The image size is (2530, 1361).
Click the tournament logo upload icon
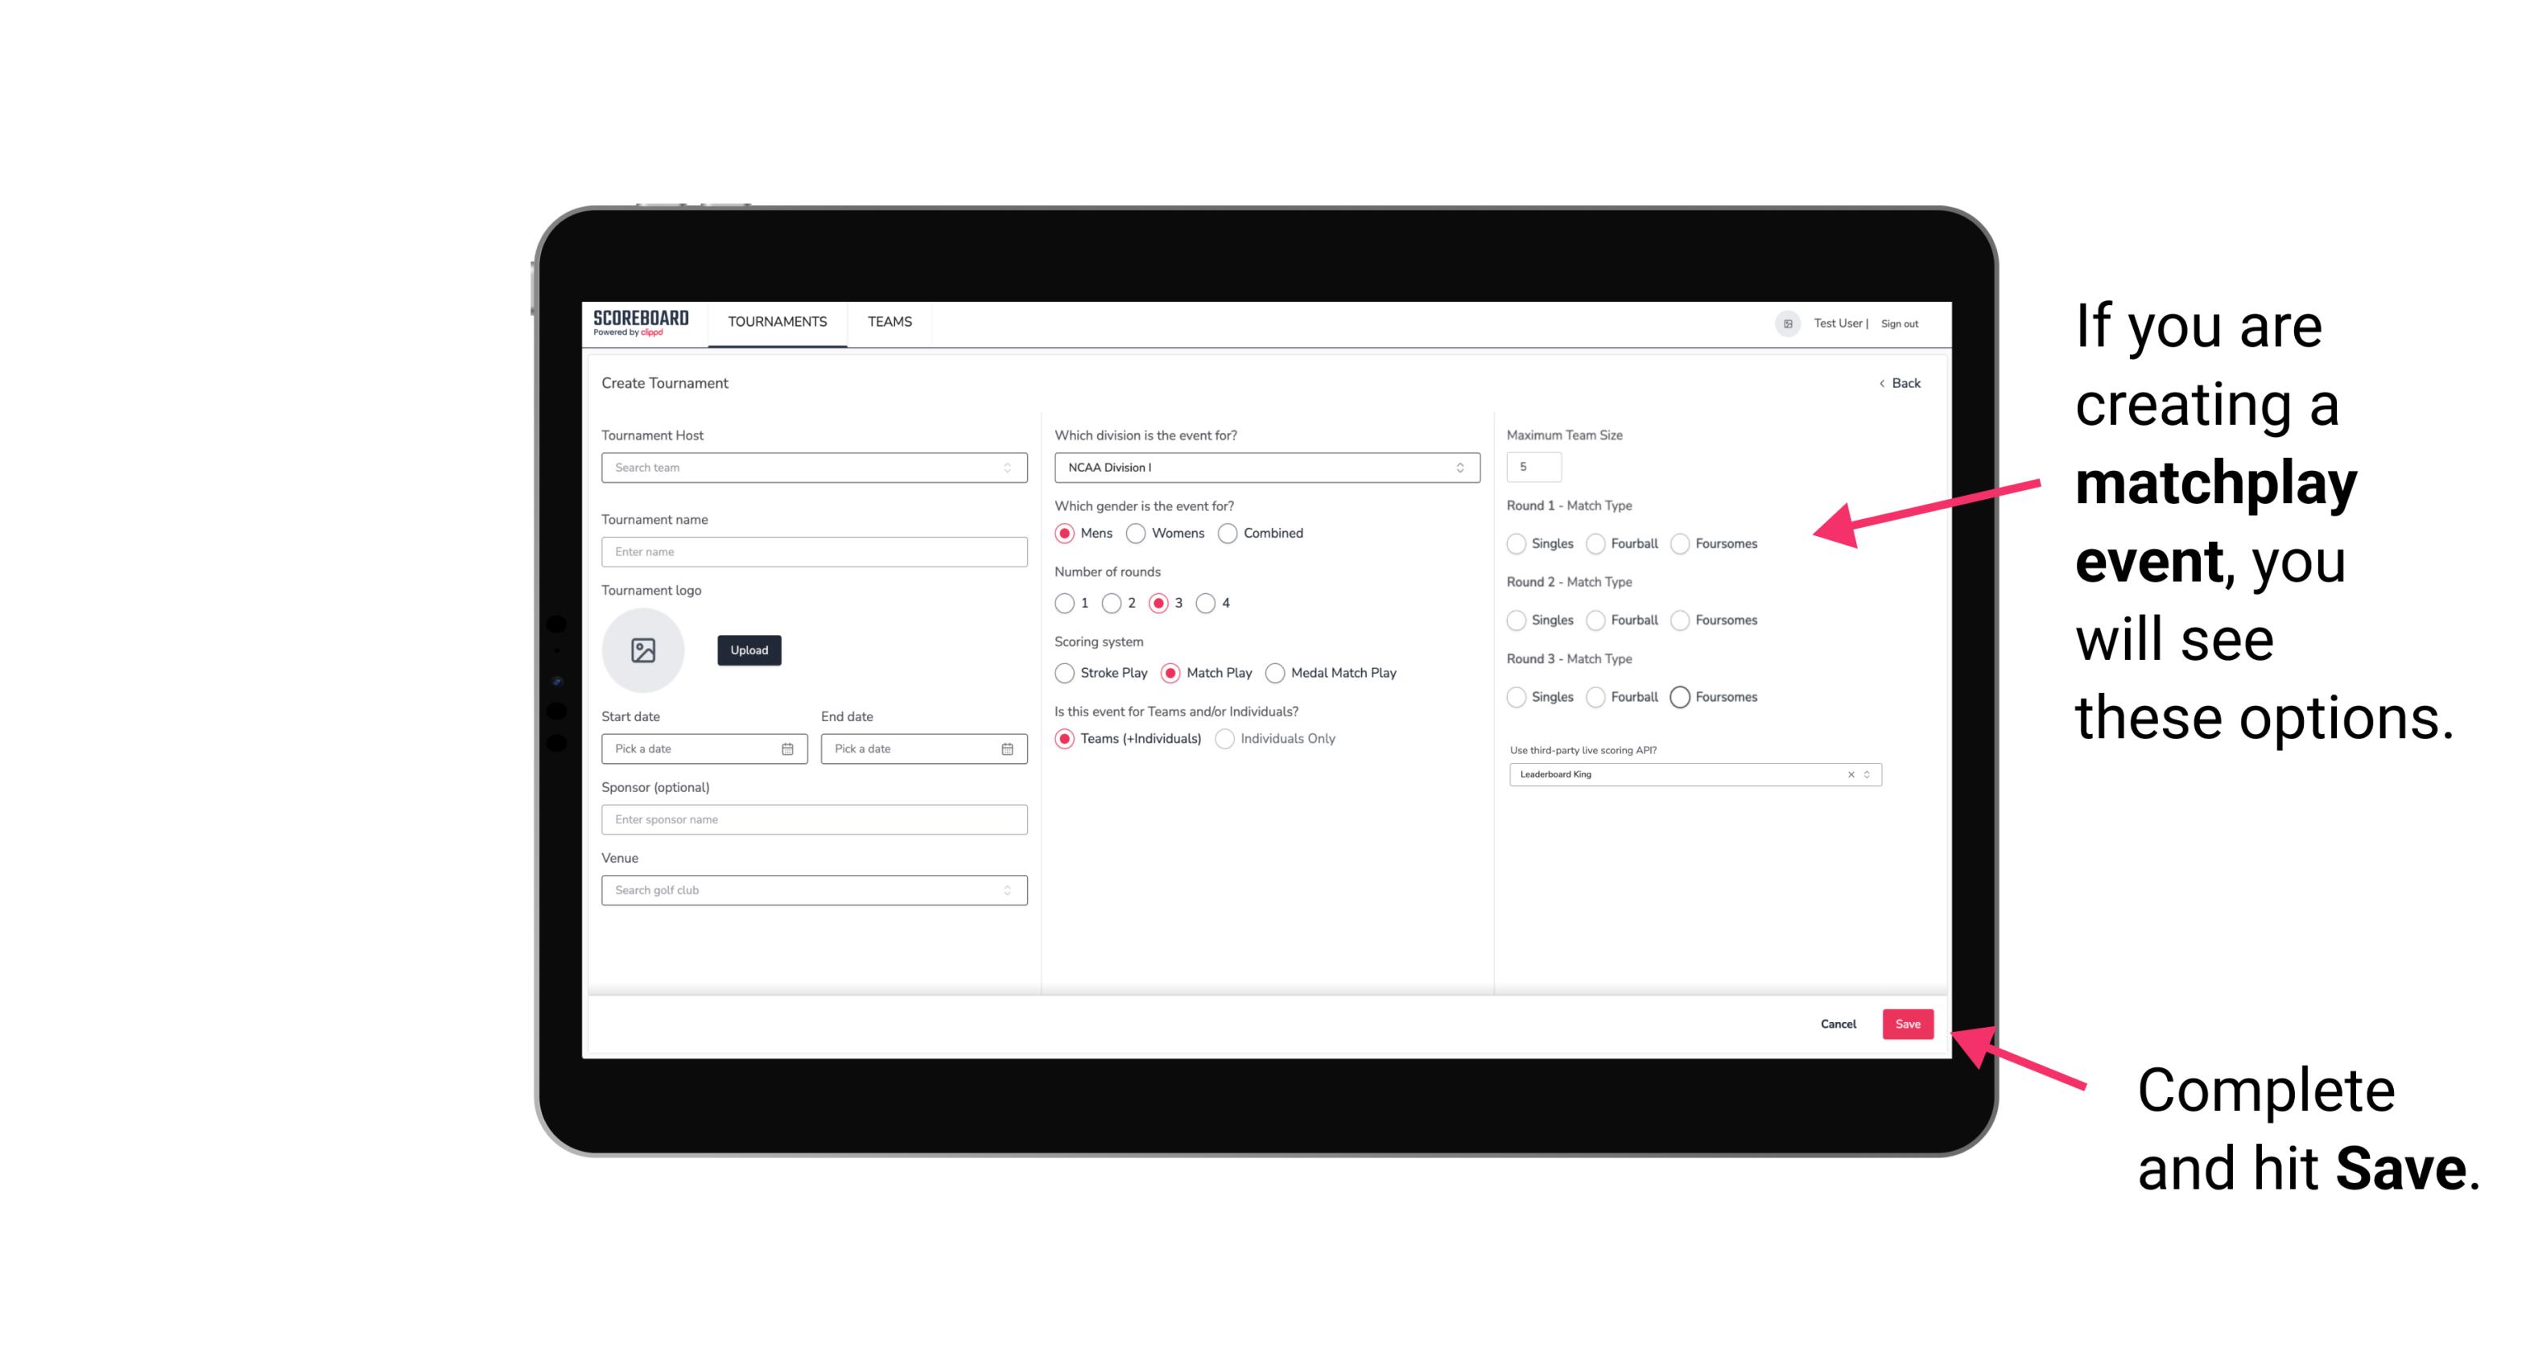(645, 650)
